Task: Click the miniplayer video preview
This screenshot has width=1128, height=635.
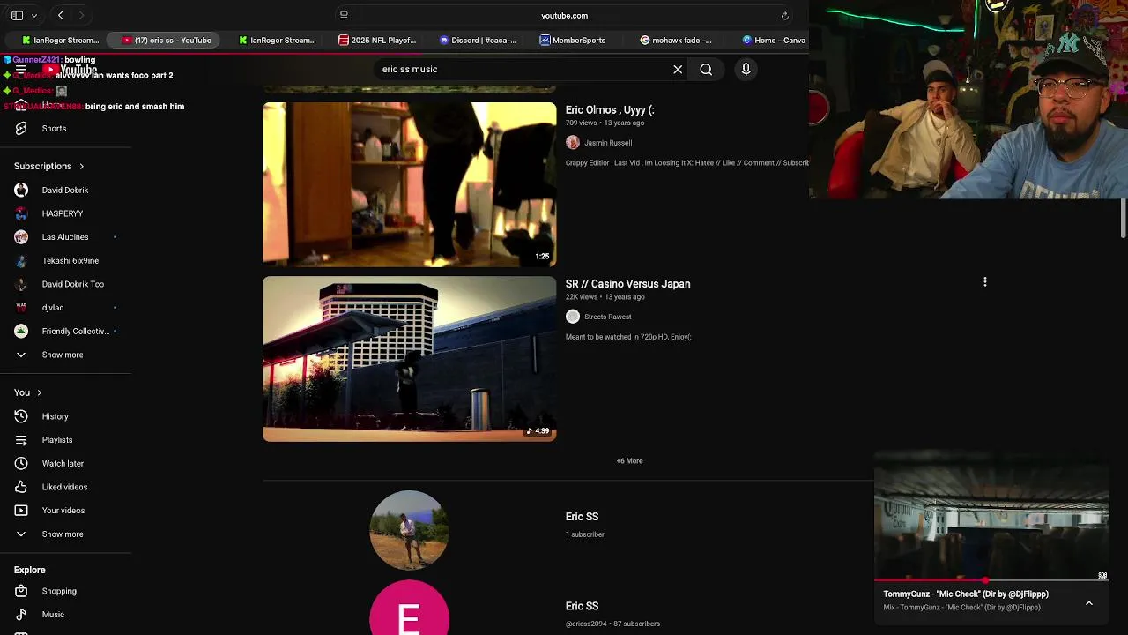Action: pyautogui.click(x=991, y=516)
